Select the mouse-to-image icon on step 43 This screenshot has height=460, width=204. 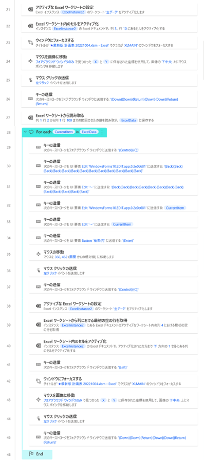pyautogui.click(x=38, y=399)
